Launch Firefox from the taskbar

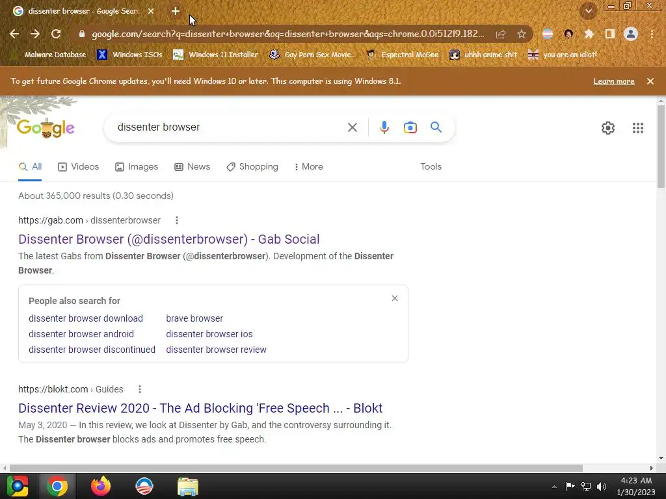[101, 486]
